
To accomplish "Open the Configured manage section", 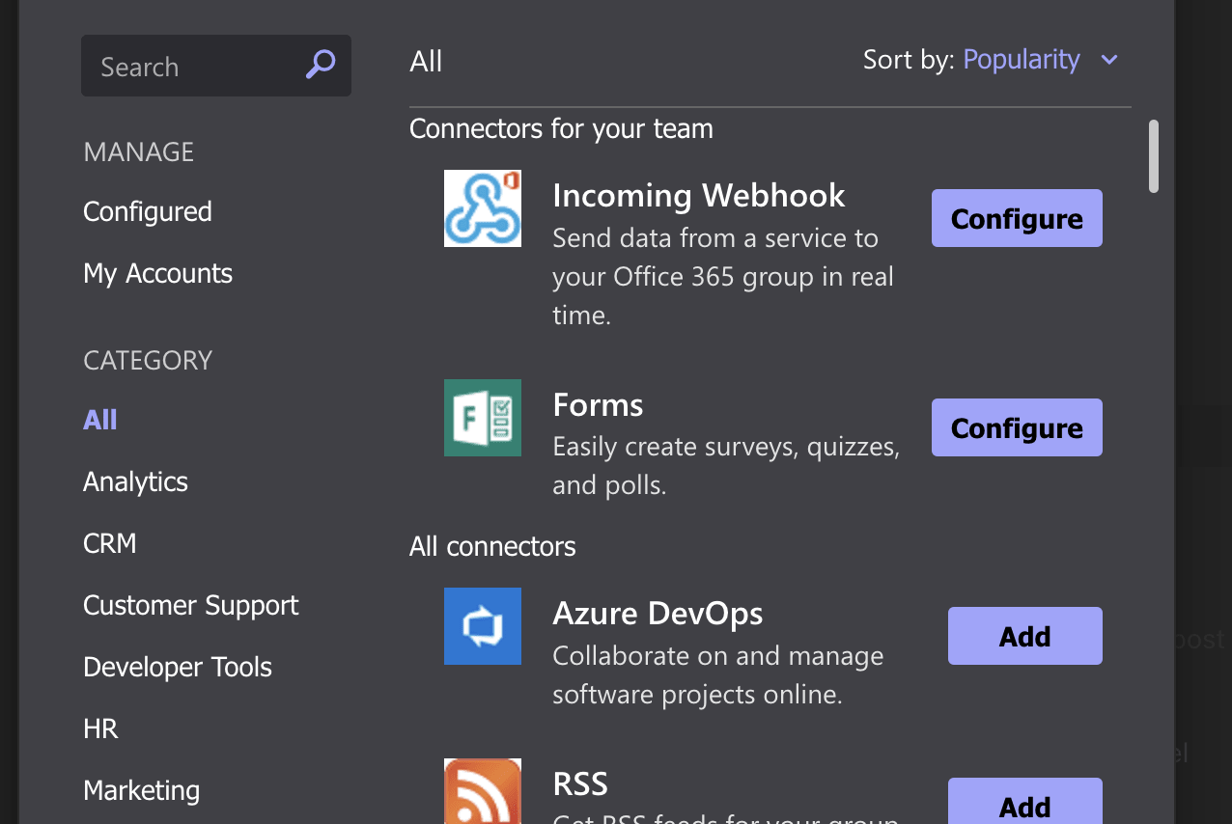I will pyautogui.click(x=148, y=211).
